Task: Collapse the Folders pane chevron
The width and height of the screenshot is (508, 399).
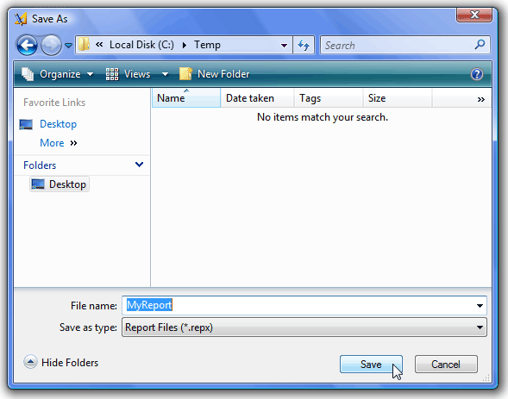Action: (x=139, y=165)
